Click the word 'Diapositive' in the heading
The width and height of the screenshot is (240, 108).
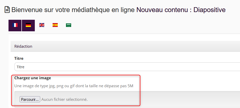click(210, 10)
